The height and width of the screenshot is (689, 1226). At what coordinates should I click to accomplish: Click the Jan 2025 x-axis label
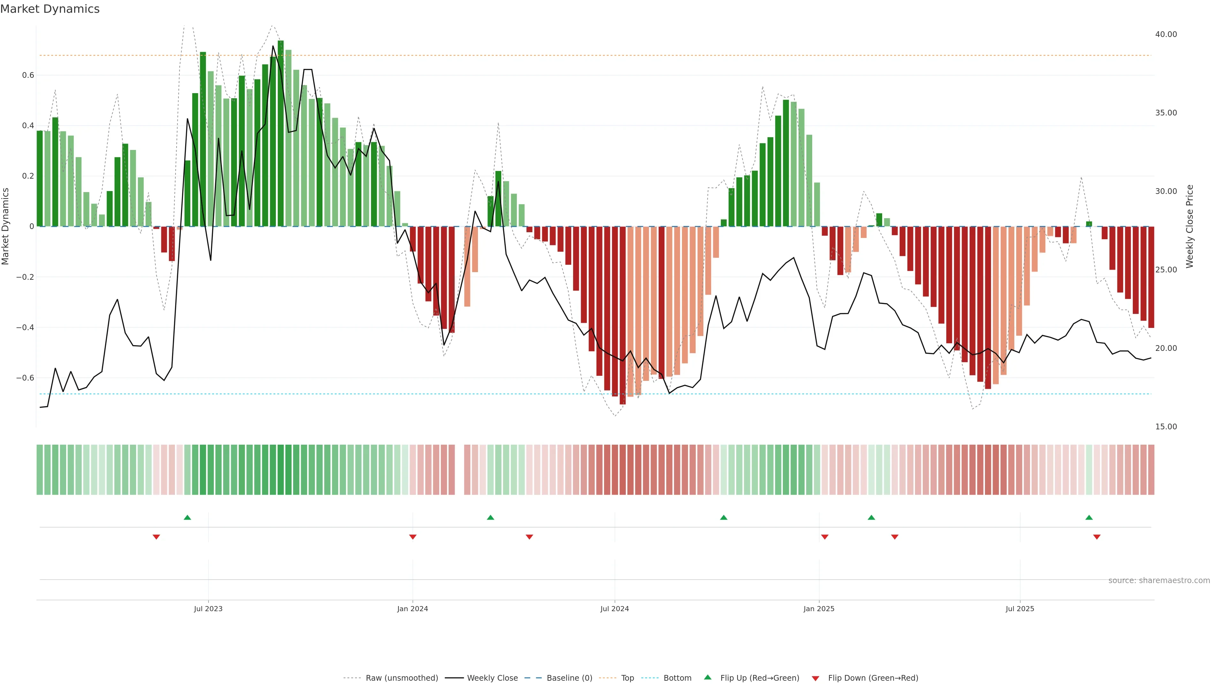point(819,609)
